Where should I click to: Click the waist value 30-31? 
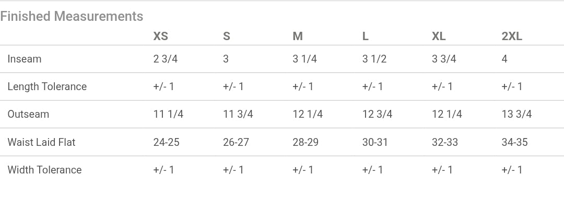375,142
